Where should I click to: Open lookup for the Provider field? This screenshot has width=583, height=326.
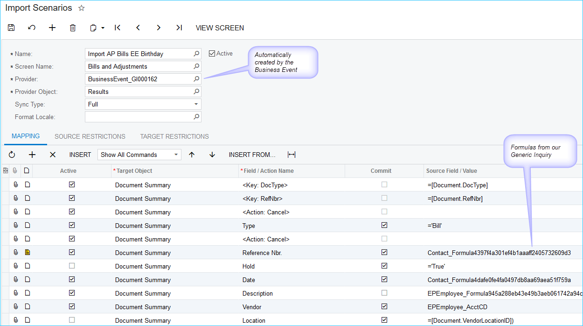[196, 79]
